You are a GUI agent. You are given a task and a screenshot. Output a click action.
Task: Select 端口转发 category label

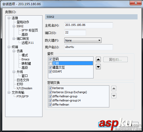tap(23, 39)
